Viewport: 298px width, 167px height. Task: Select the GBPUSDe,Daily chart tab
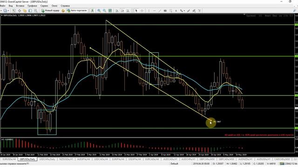(x=27, y=159)
